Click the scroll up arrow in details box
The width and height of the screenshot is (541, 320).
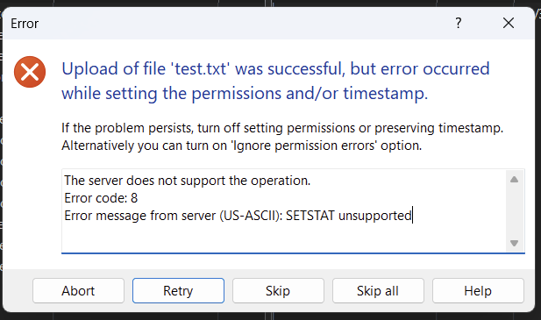coord(514,180)
